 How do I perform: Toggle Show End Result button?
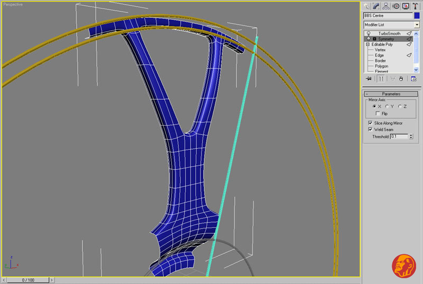[x=381, y=79]
